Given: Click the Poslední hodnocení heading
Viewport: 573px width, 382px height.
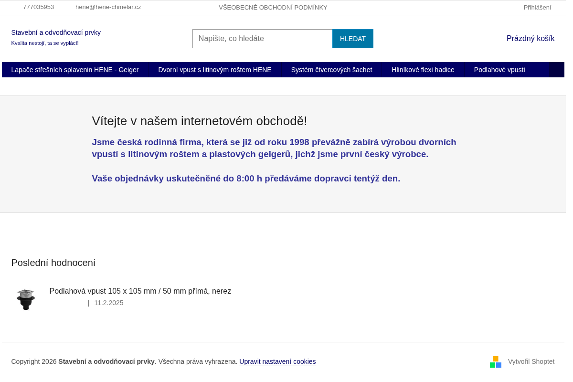Looking at the screenshot, I should (x=53, y=263).
